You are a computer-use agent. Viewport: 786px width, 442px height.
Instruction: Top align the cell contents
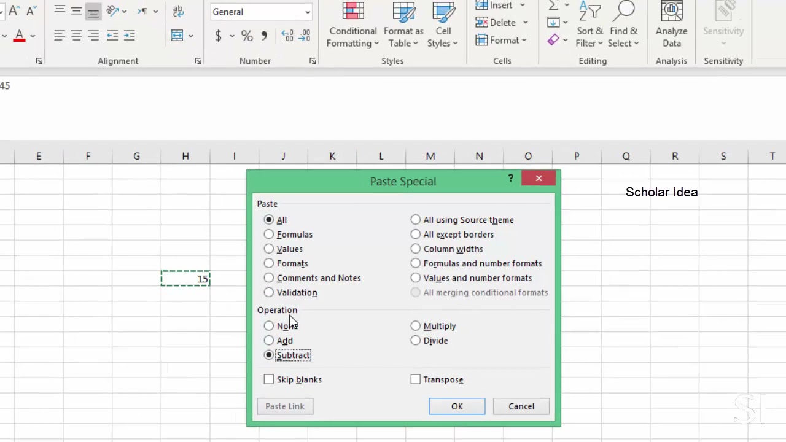point(60,11)
